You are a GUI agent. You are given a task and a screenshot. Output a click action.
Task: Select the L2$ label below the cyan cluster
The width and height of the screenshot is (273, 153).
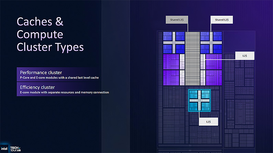point(208,122)
